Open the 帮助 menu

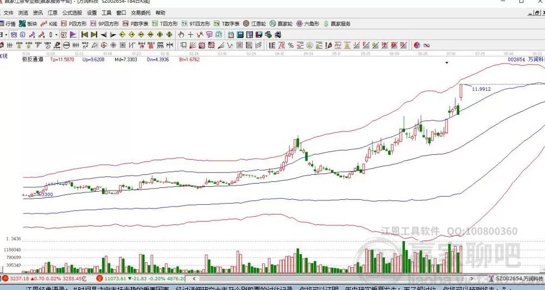tap(161, 12)
